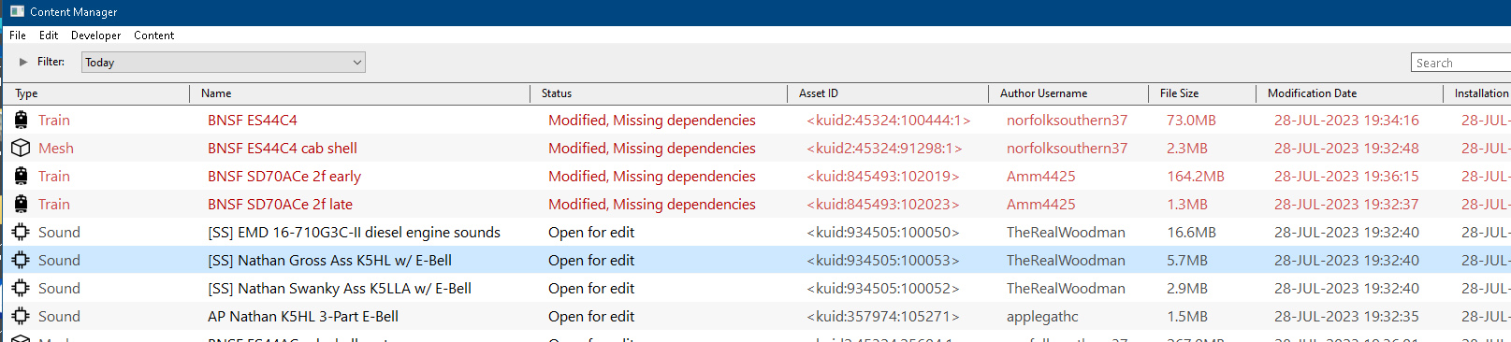The width and height of the screenshot is (1511, 342).
Task: Open the Today filter dropdown
Action: [224, 63]
